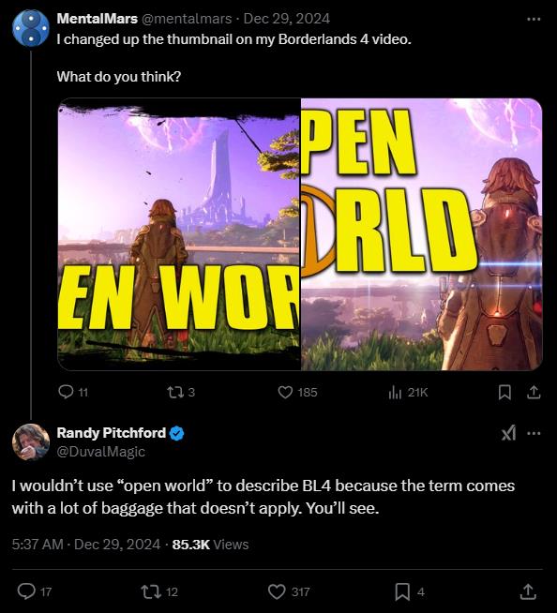Reply to Randy Pitchford's tweet with 17 replies
The image size is (557, 613).
(x=35, y=591)
